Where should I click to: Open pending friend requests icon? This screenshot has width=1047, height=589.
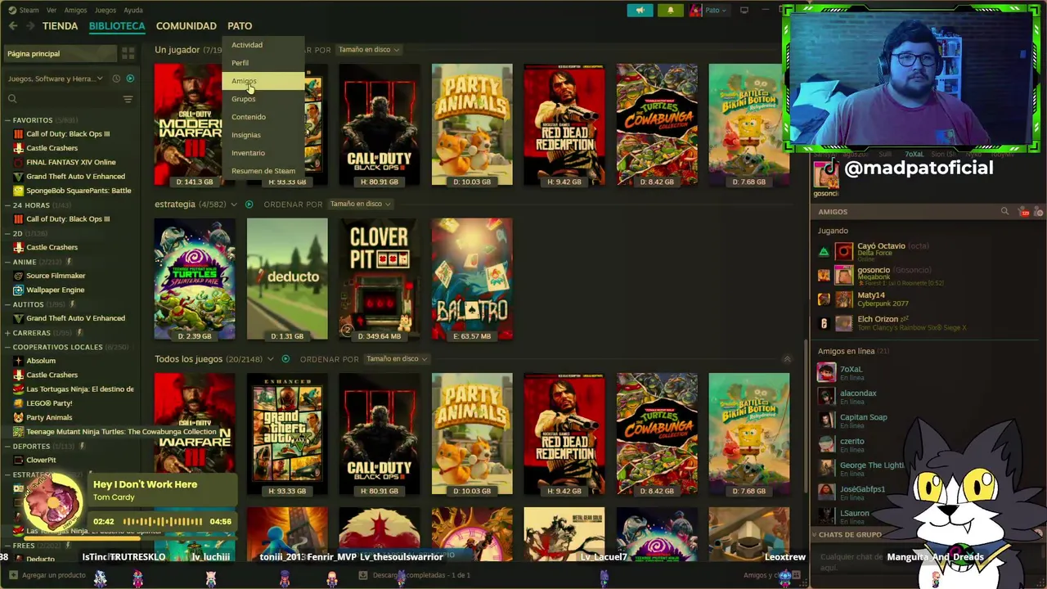point(1023,212)
